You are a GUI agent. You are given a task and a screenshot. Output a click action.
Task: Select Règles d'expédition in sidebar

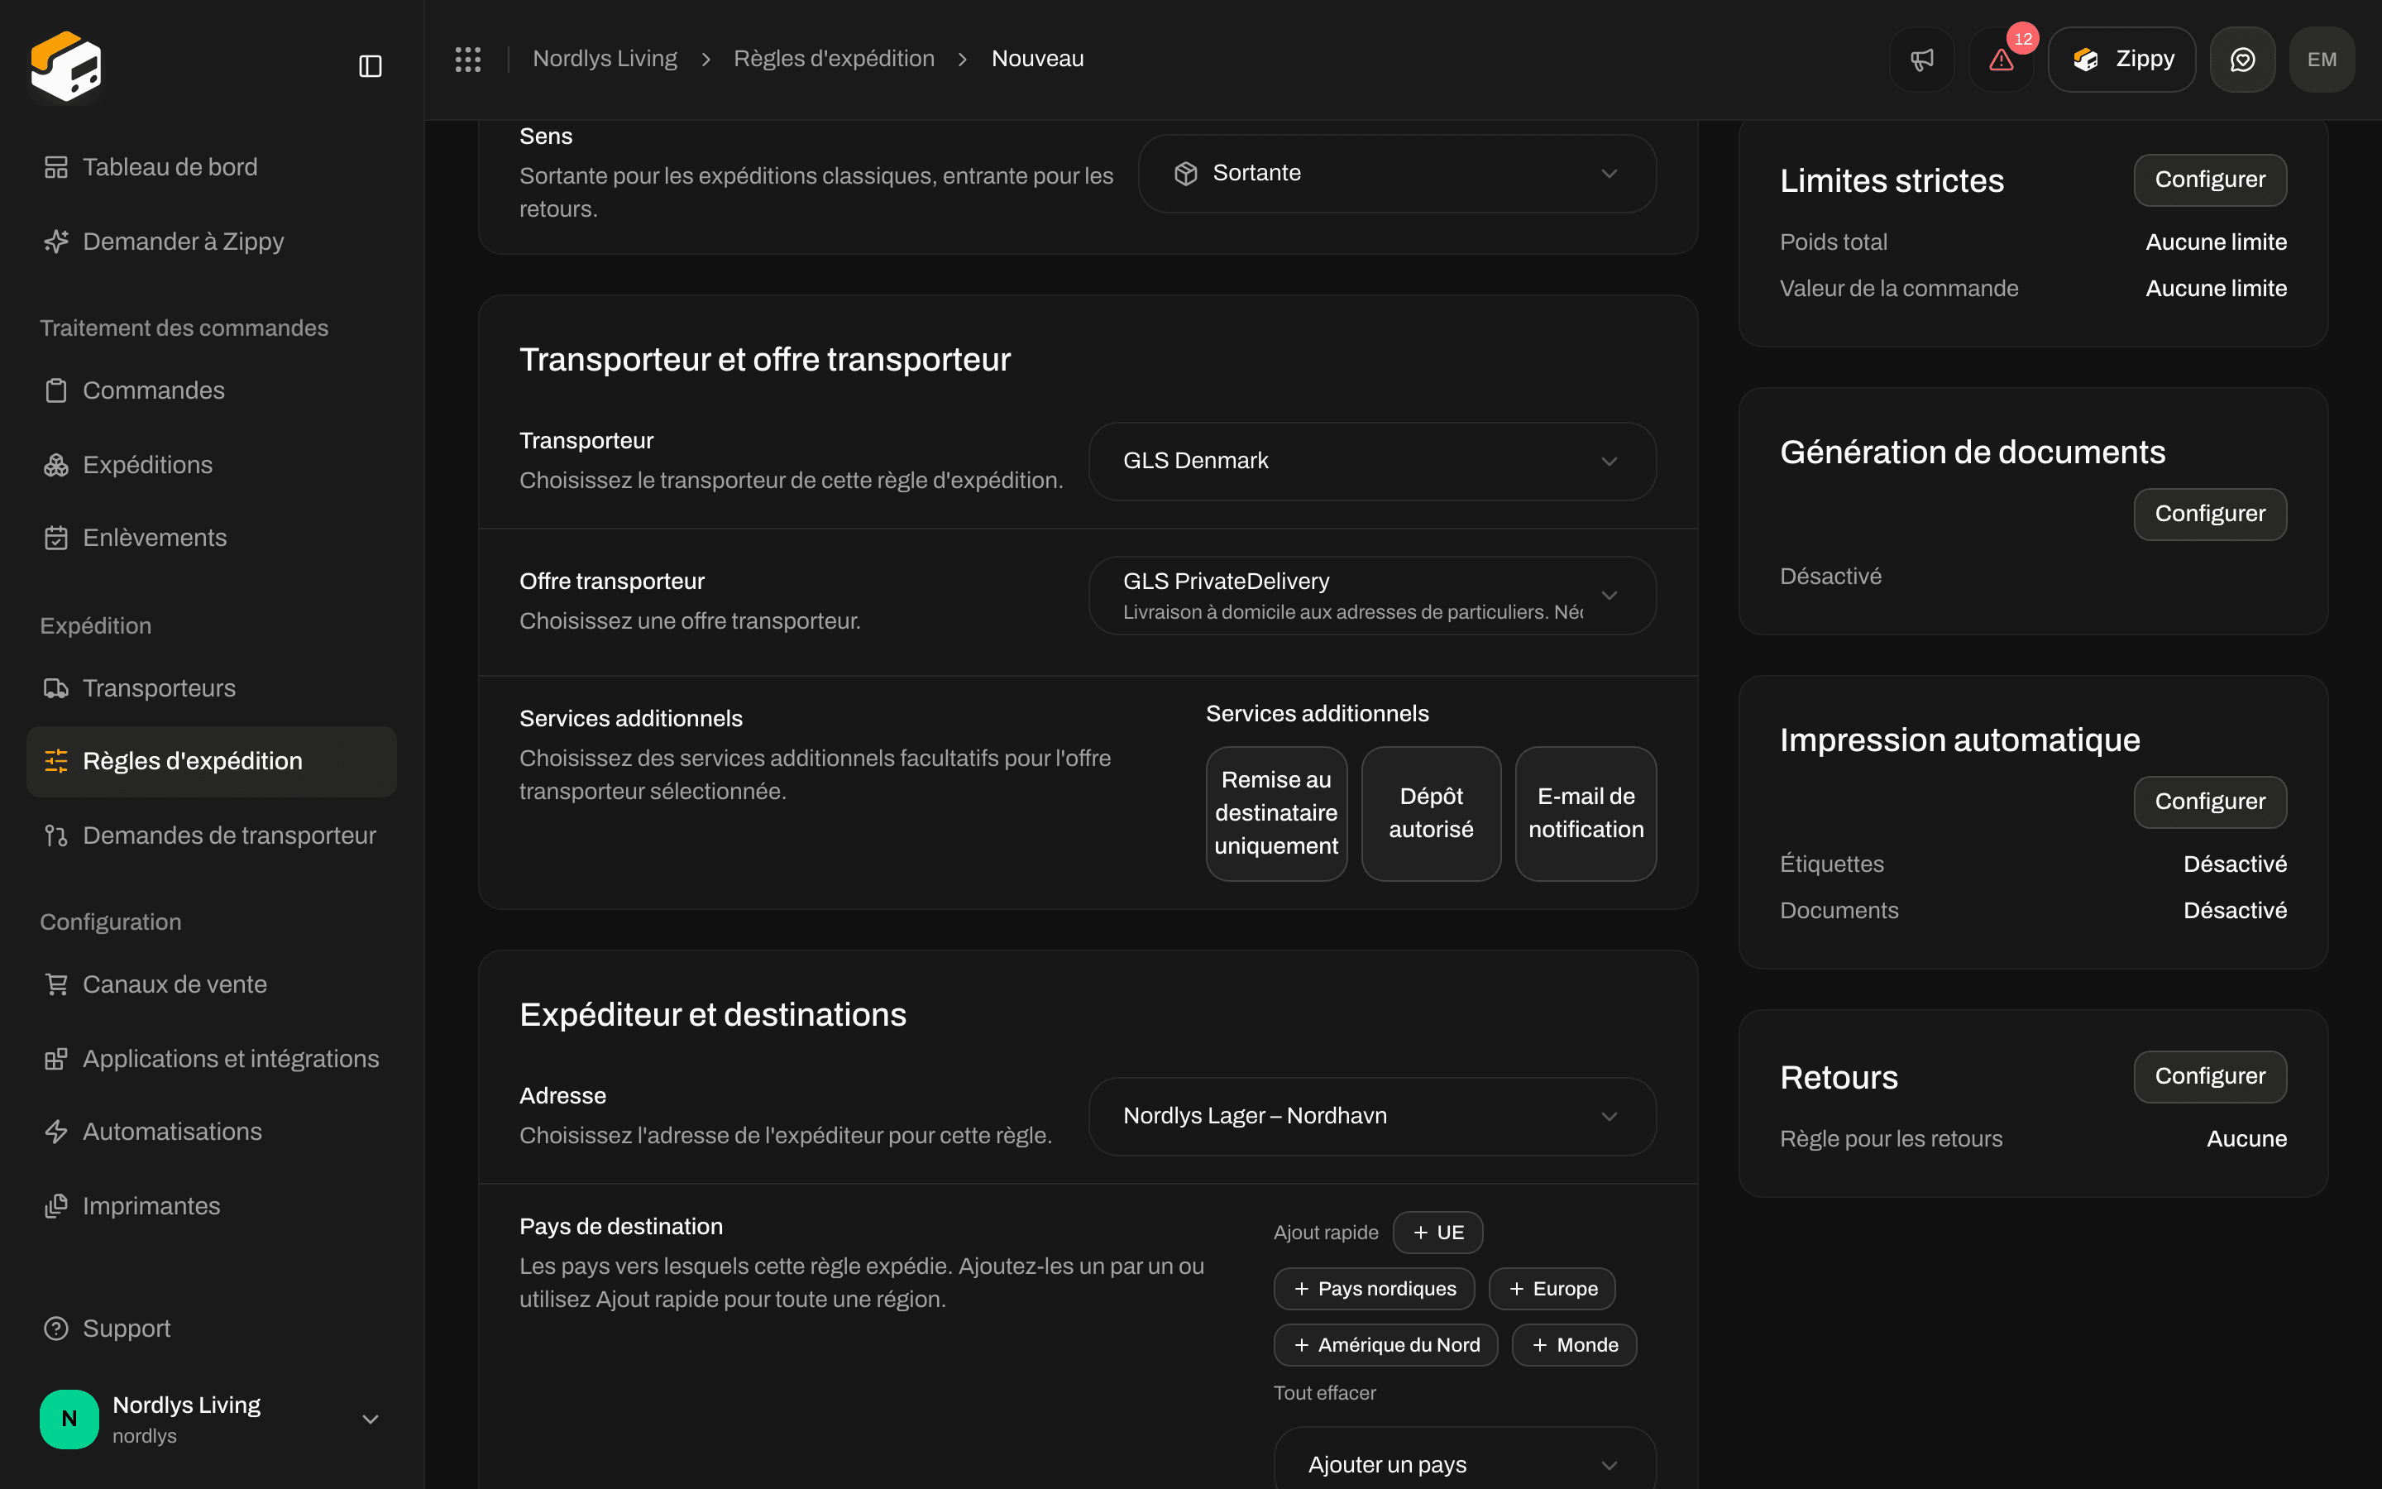point(212,761)
